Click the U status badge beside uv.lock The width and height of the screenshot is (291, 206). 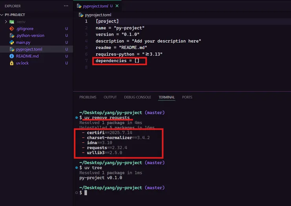coord(66,63)
